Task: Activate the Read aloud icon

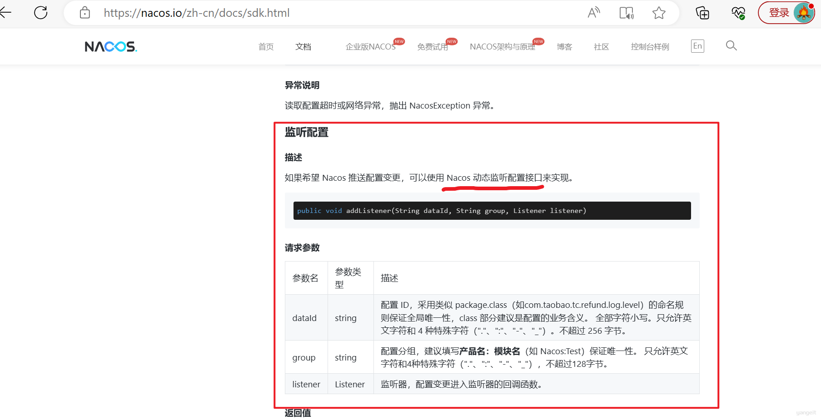Action: (x=594, y=13)
